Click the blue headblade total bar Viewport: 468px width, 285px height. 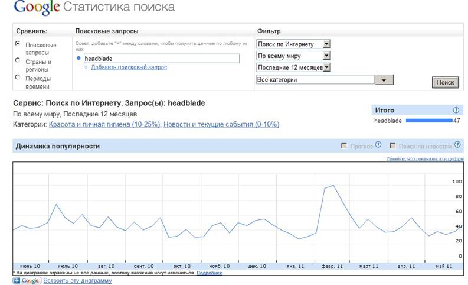[x=428, y=121]
